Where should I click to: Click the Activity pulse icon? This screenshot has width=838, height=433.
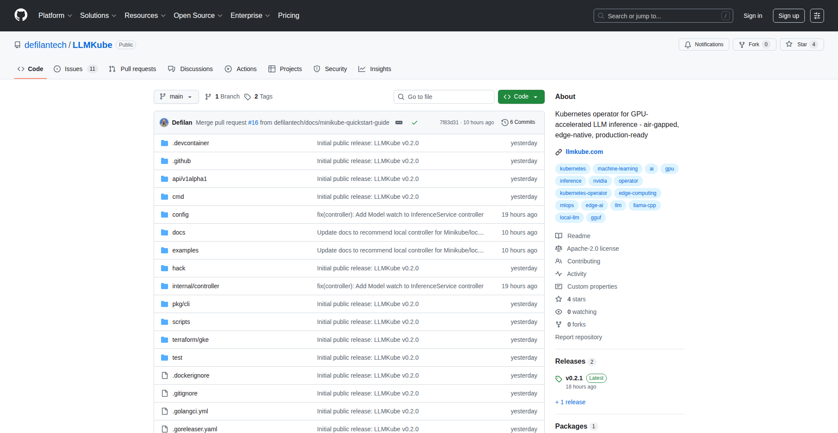pos(559,273)
